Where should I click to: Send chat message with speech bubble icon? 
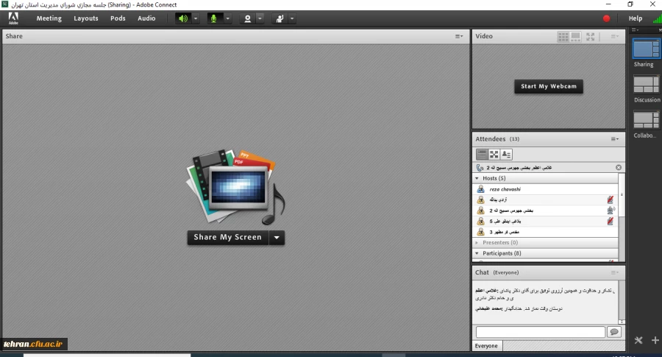pyautogui.click(x=613, y=332)
